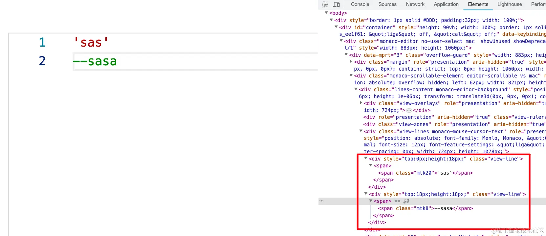Collapse the monaco-scrollable-element div node

click(351, 75)
